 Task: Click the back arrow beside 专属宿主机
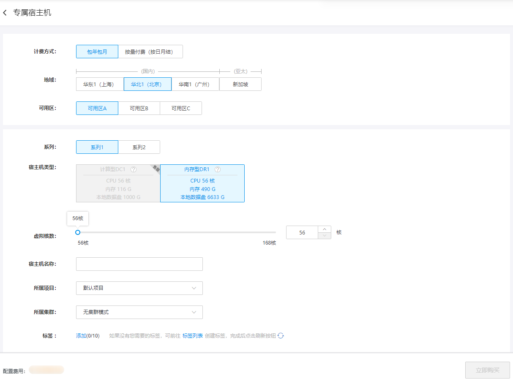point(5,13)
